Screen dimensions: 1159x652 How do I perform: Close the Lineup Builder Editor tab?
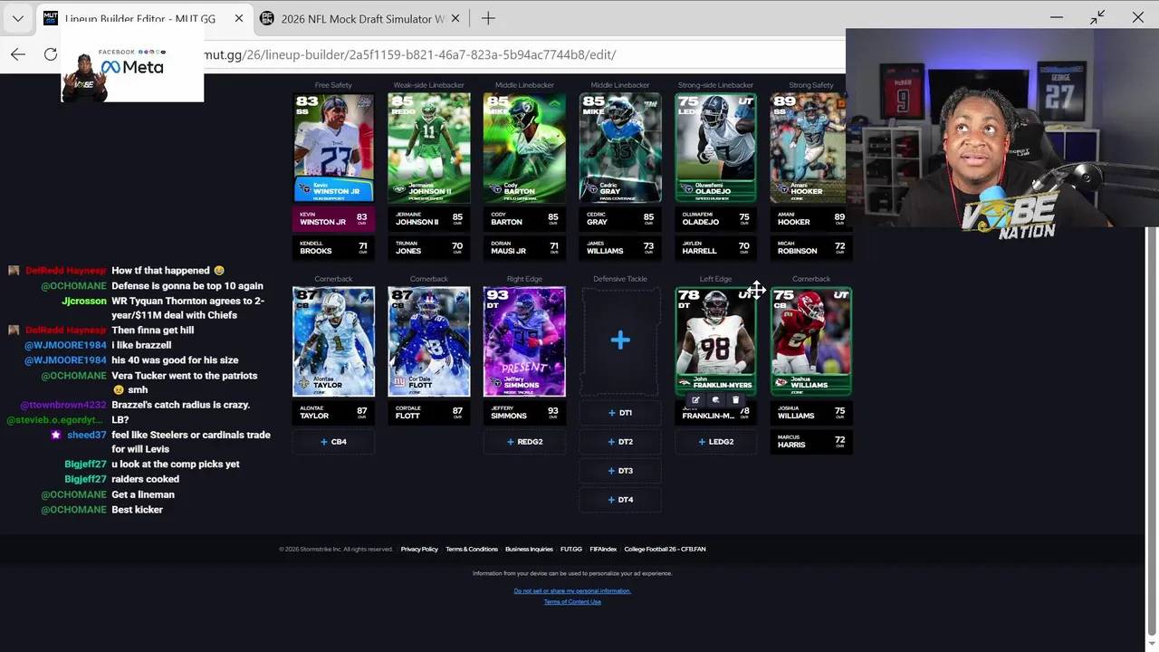click(x=239, y=18)
